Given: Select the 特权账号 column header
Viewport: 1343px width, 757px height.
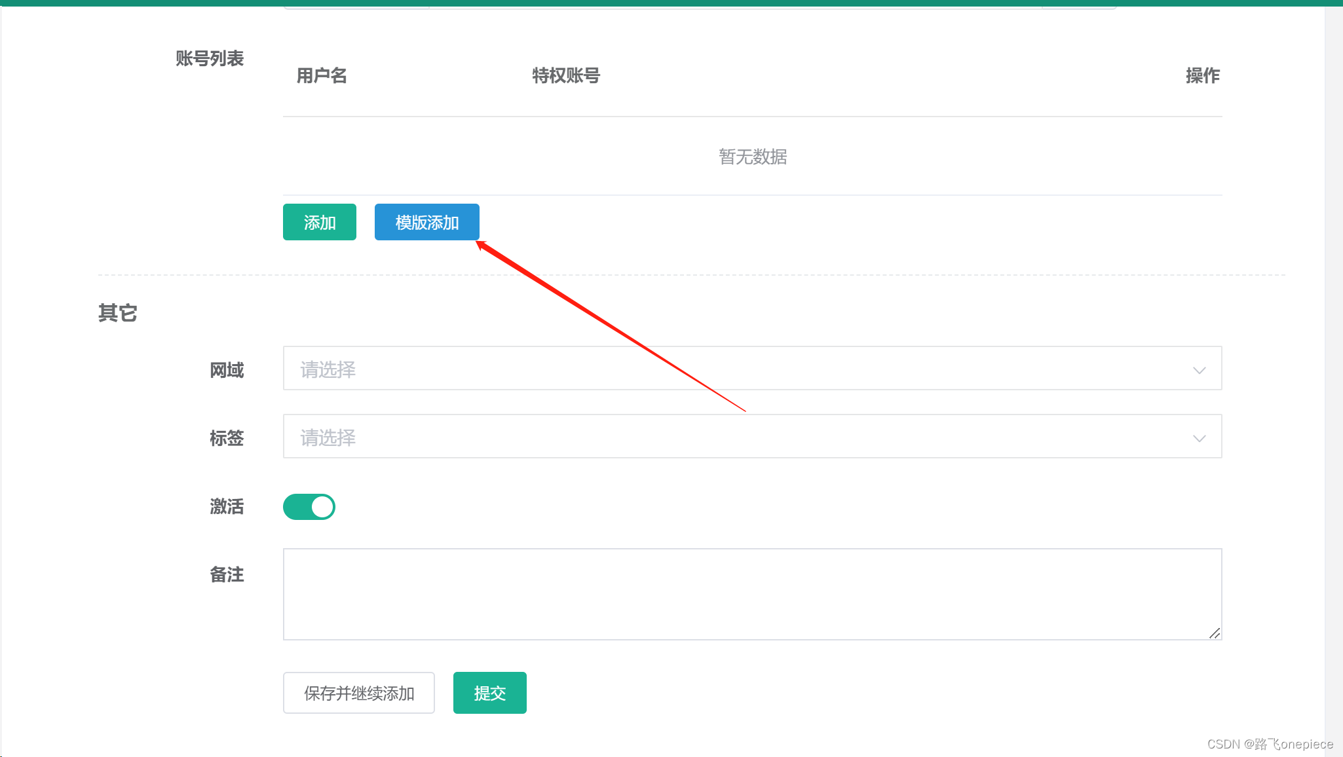Looking at the screenshot, I should (566, 75).
